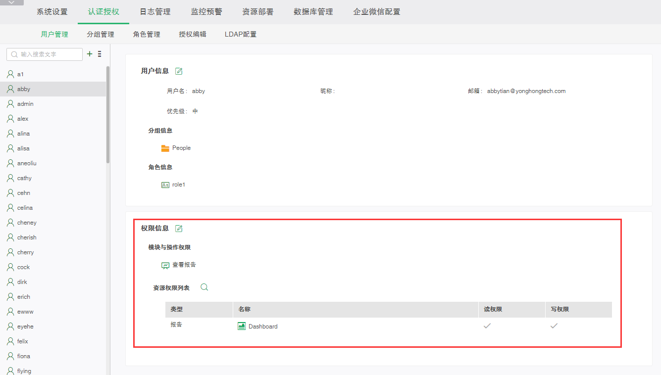Click the edit pencil icon beside 用户信息
The height and width of the screenshot is (375, 661).
[178, 71]
